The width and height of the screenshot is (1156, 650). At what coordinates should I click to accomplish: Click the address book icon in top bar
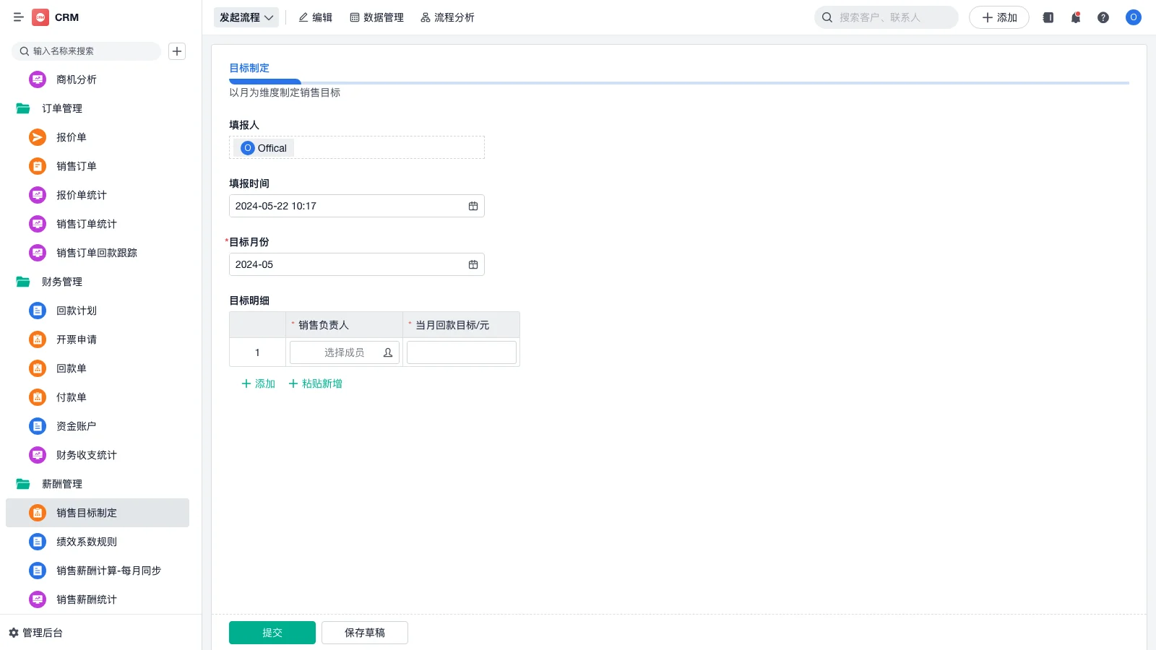1047,17
